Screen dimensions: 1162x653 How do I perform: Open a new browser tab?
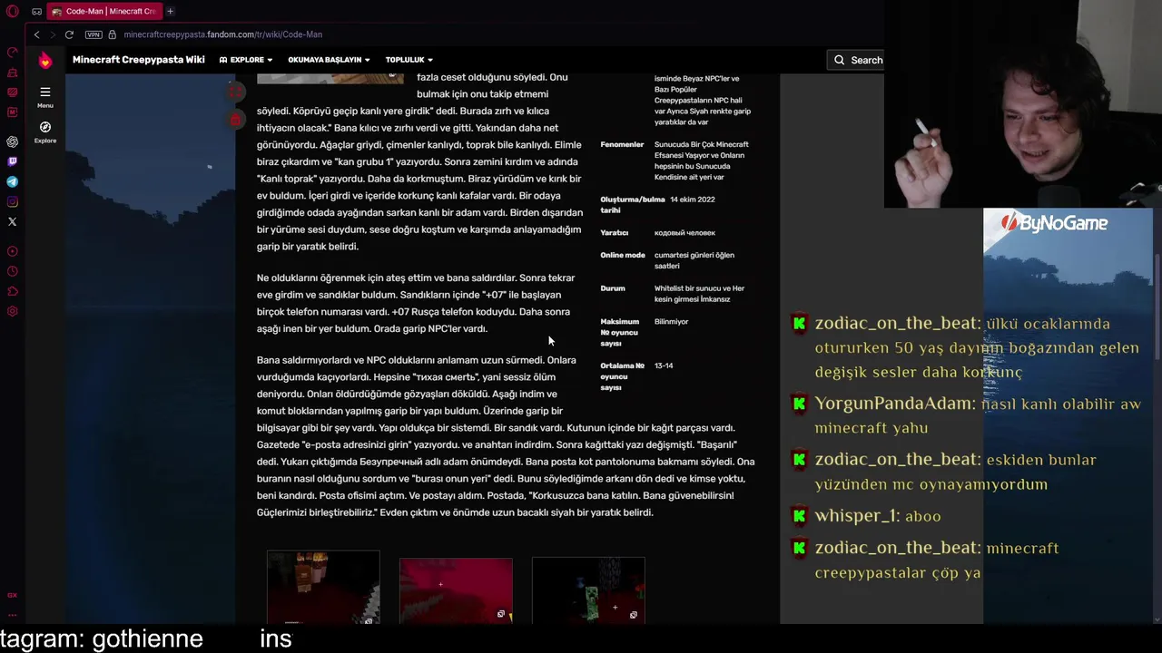(x=170, y=12)
